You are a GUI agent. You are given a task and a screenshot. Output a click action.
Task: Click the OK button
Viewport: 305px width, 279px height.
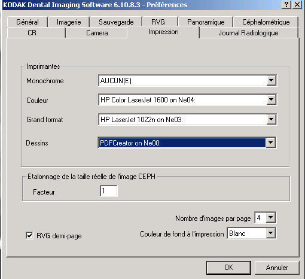228,268
